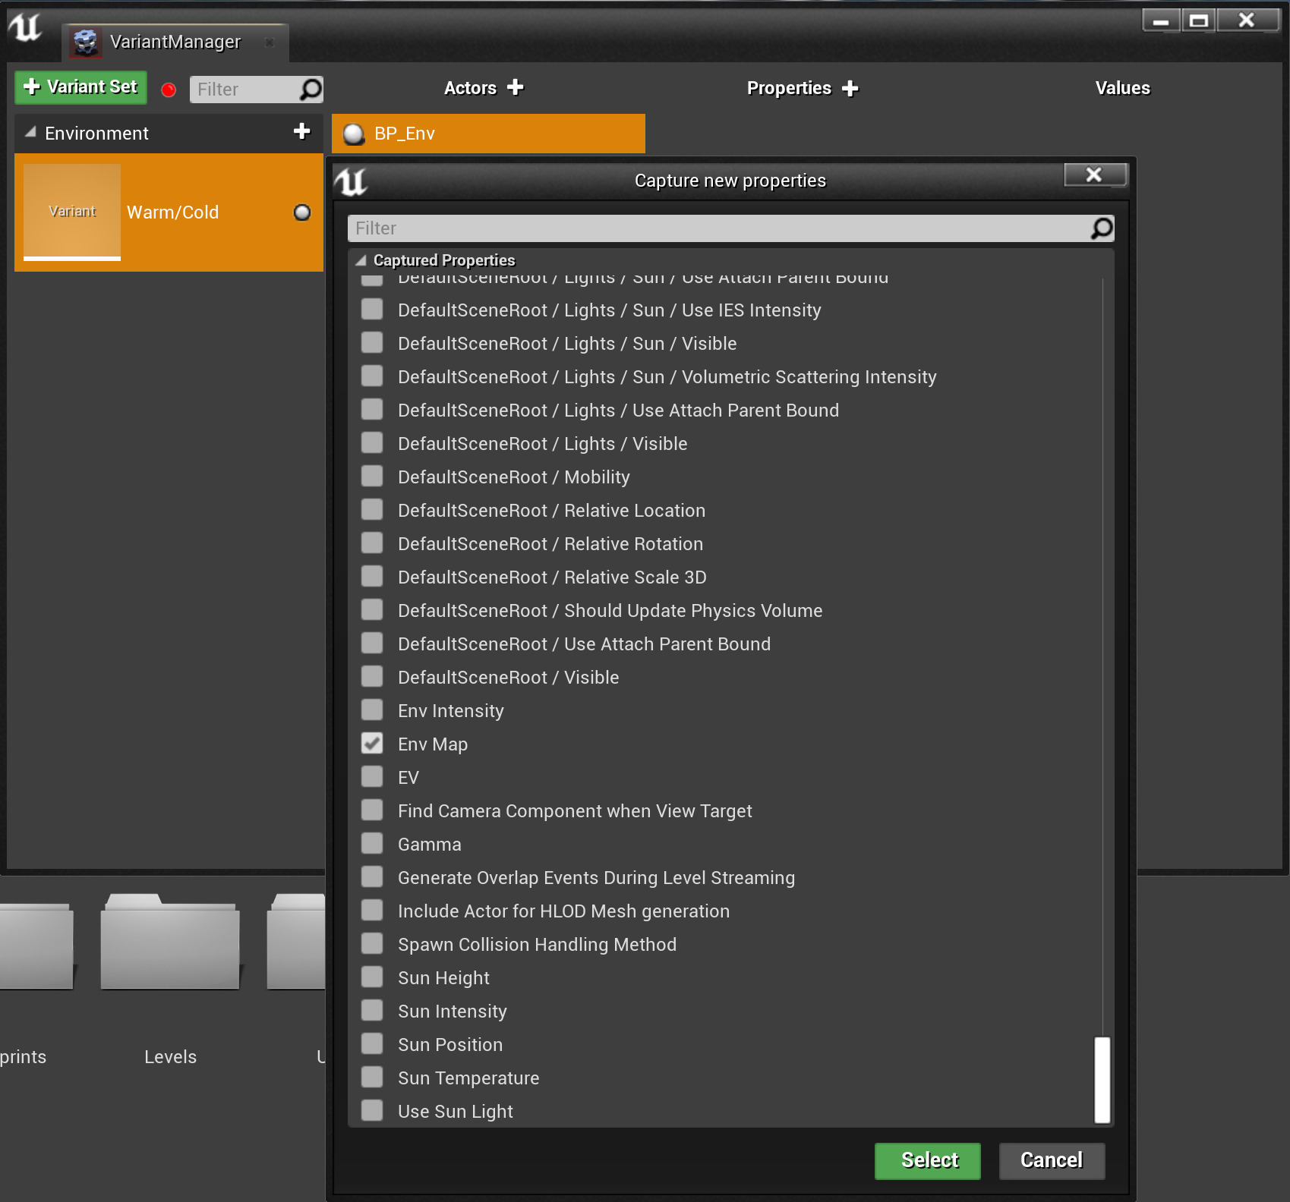1290x1202 pixels.
Task: Enable the Sun Intensity checkbox
Action: coord(372,1011)
